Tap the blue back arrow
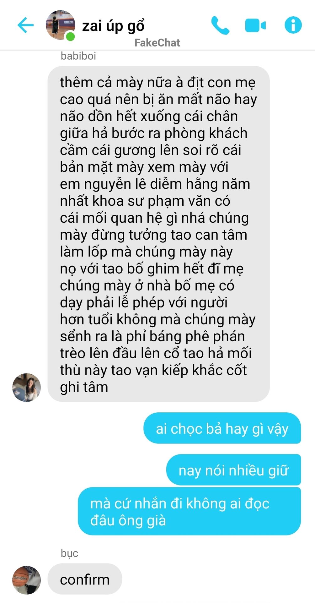 click(25, 25)
